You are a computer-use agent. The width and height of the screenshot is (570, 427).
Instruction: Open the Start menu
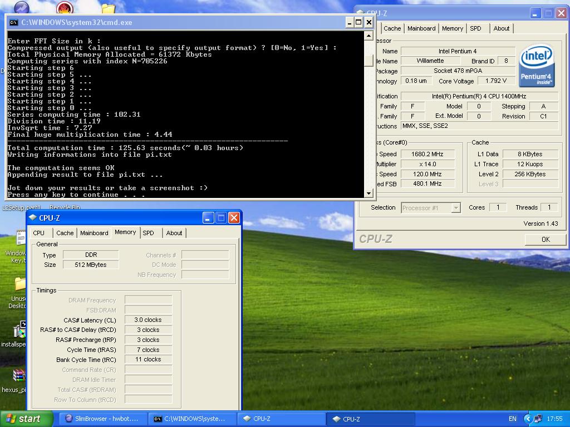pyautogui.click(x=26, y=419)
